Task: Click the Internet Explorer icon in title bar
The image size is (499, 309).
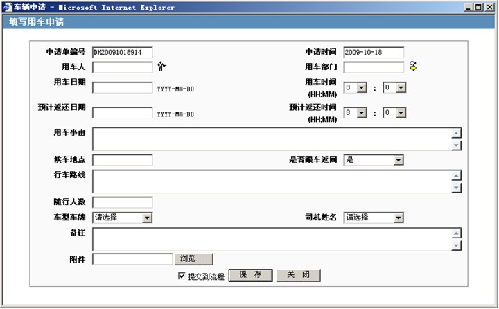Action: [7, 7]
